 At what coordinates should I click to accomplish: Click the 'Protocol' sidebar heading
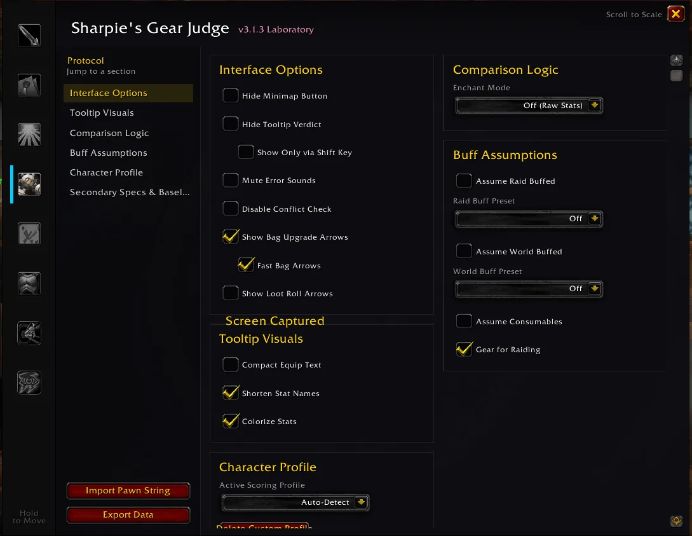coord(86,60)
